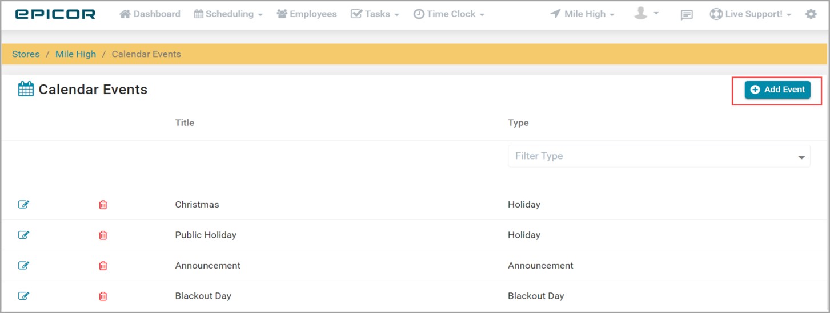Select the Public Holiday title text
This screenshot has height=313, width=830.
pyautogui.click(x=206, y=235)
